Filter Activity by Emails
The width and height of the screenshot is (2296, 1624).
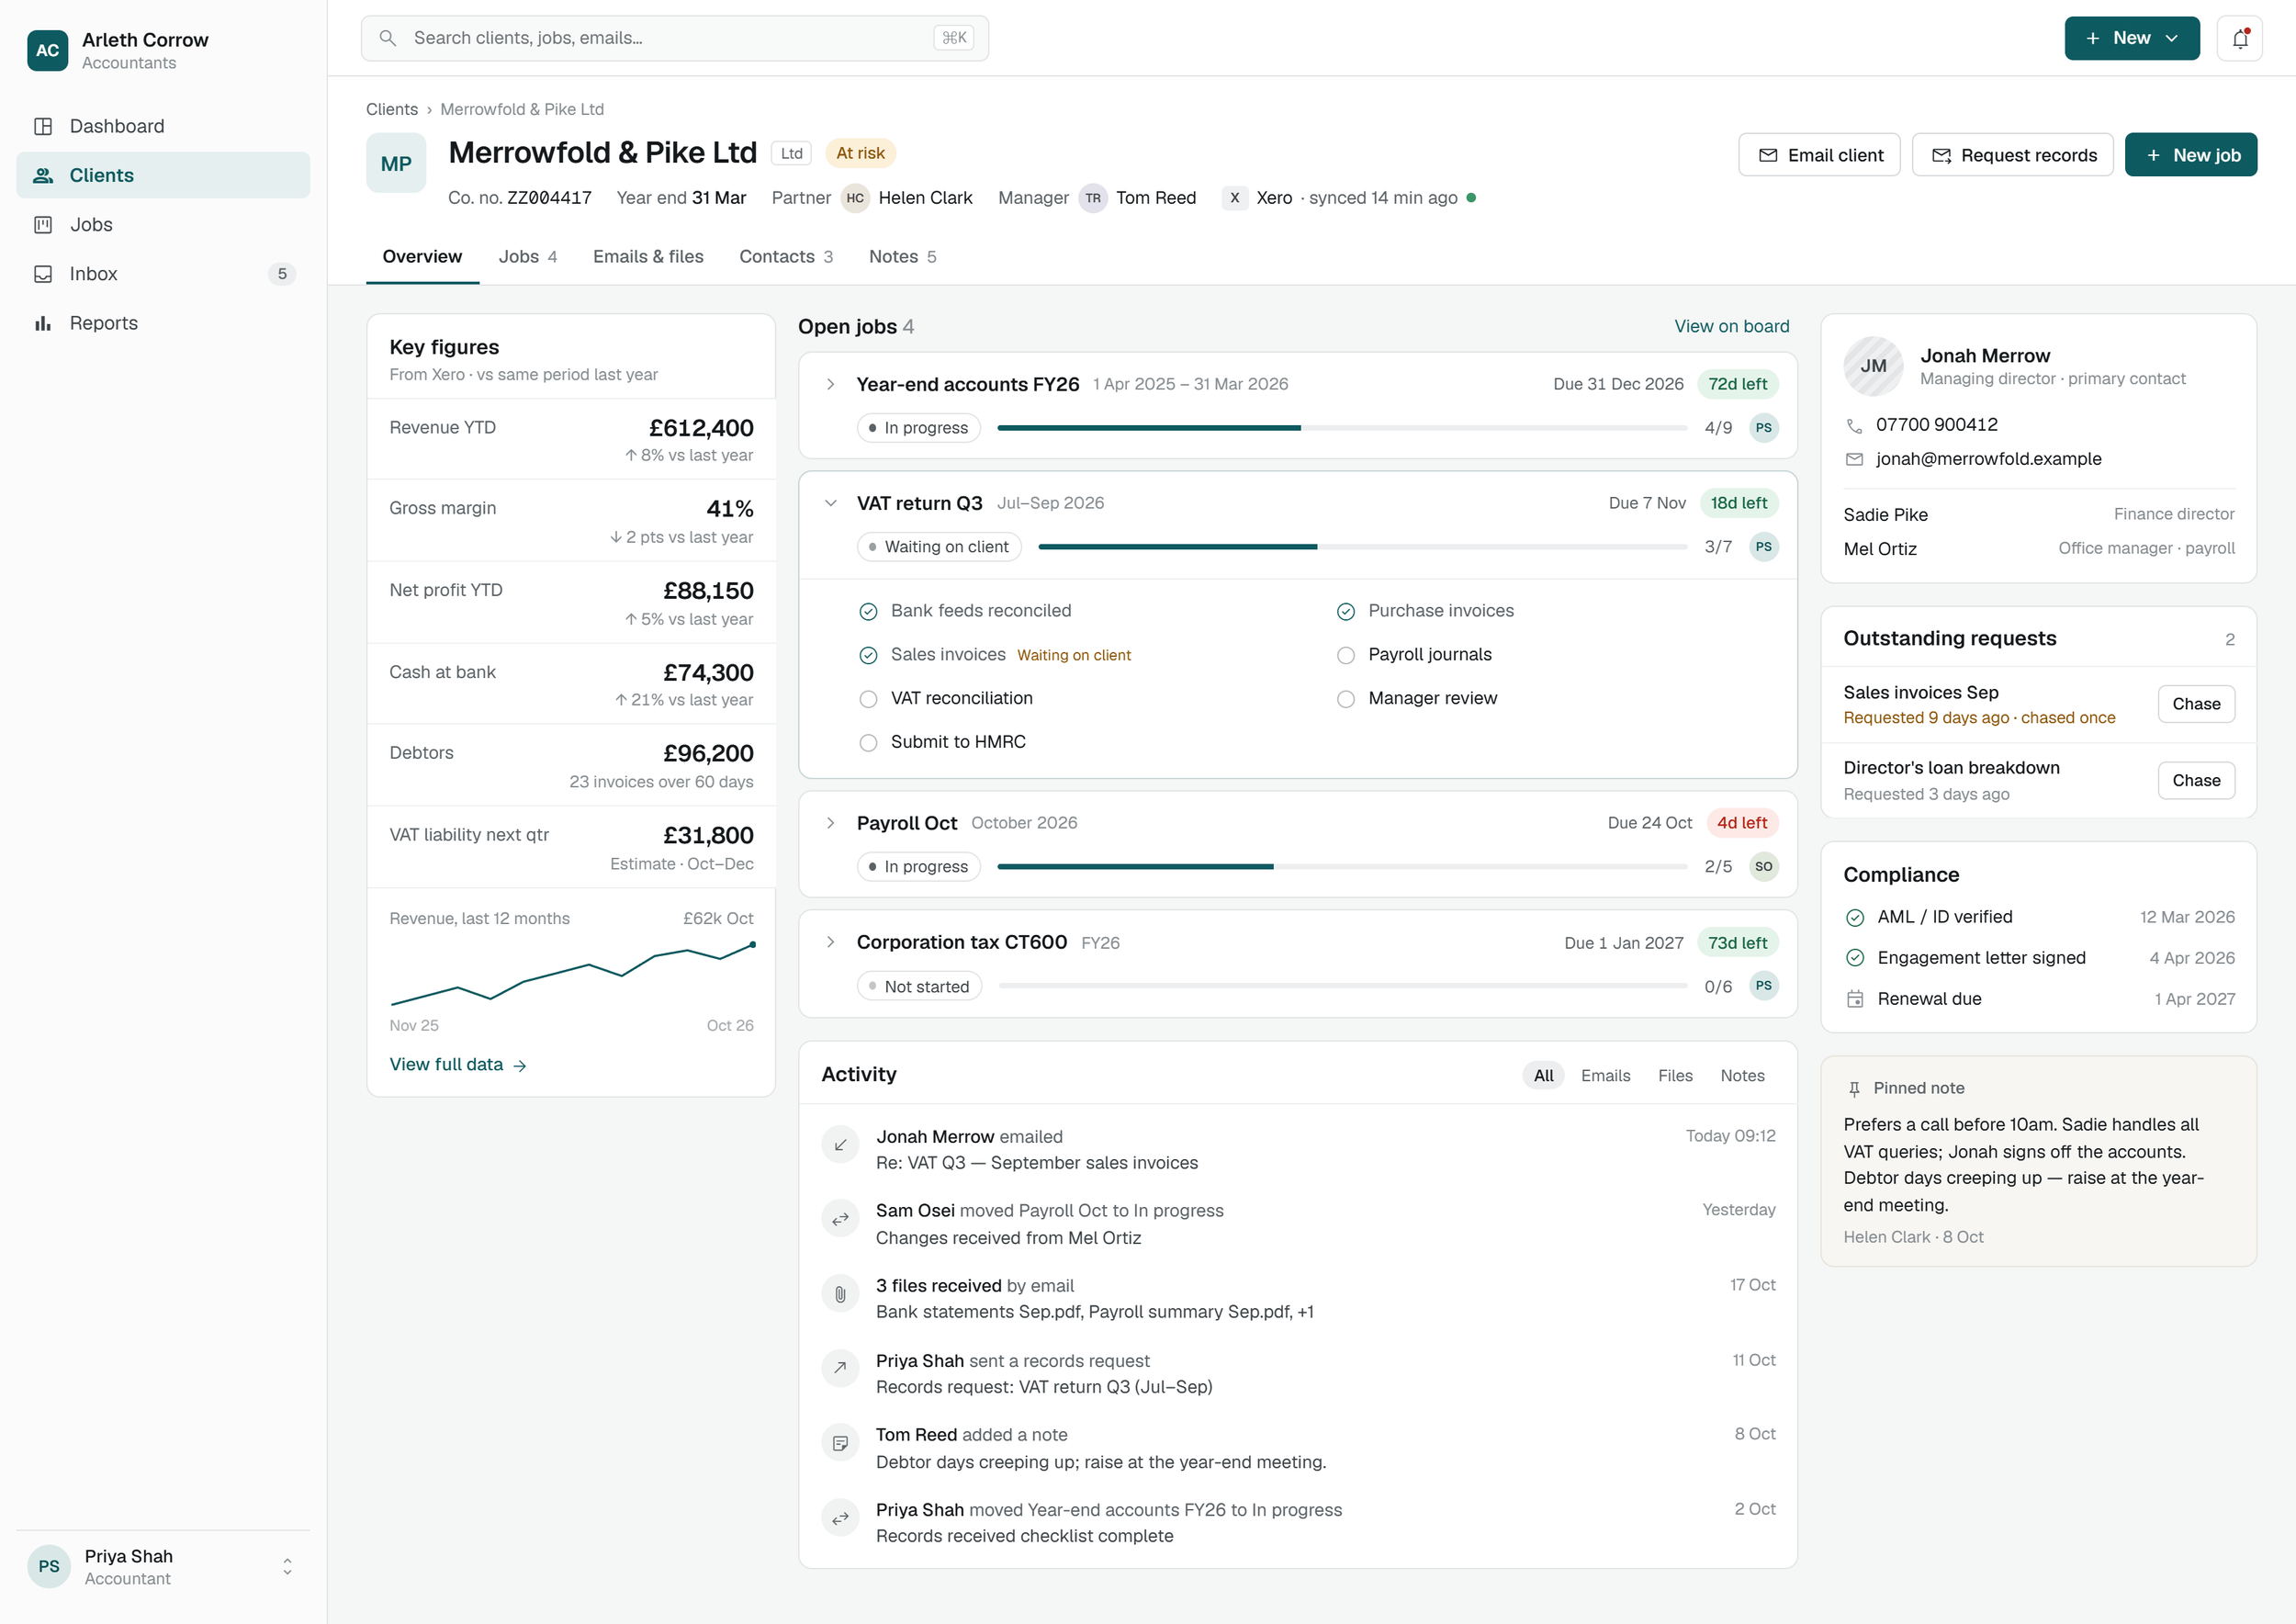pyautogui.click(x=1605, y=1076)
